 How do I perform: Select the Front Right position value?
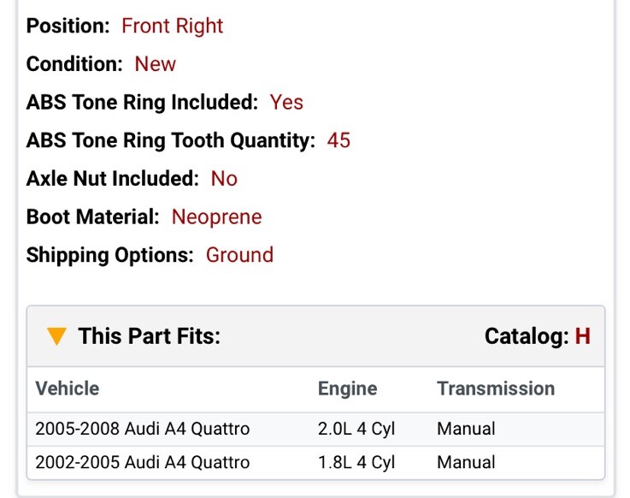pyautogui.click(x=172, y=27)
